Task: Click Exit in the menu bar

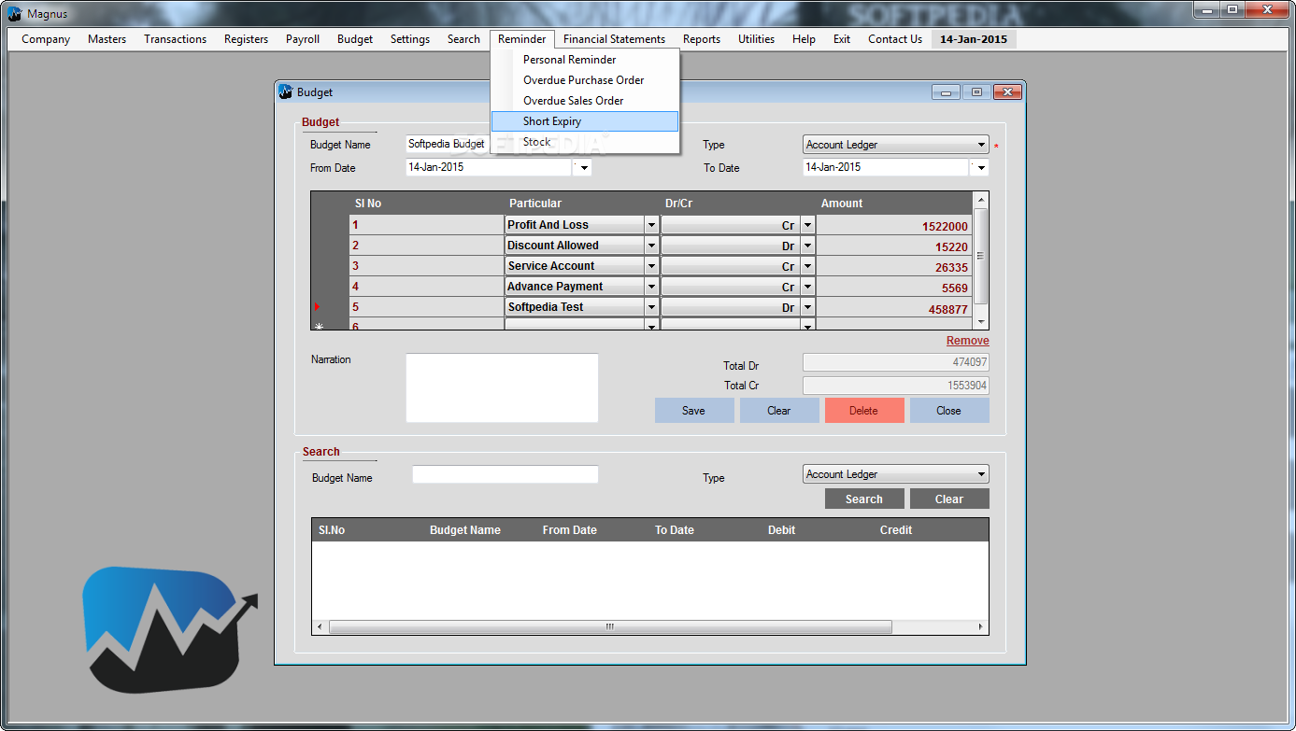Action: (842, 39)
